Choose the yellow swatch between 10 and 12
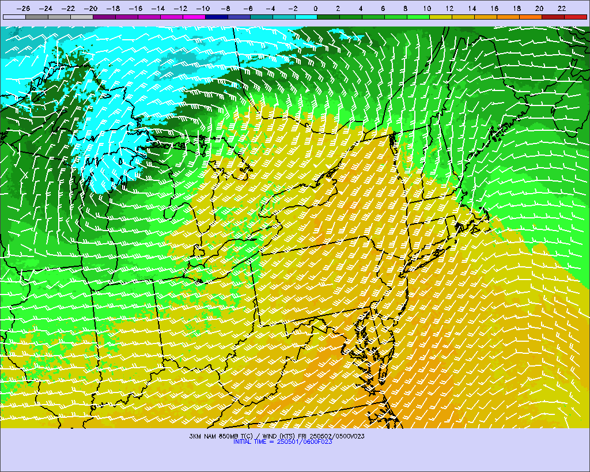Screen dimensions: 590x472 (441, 17)
